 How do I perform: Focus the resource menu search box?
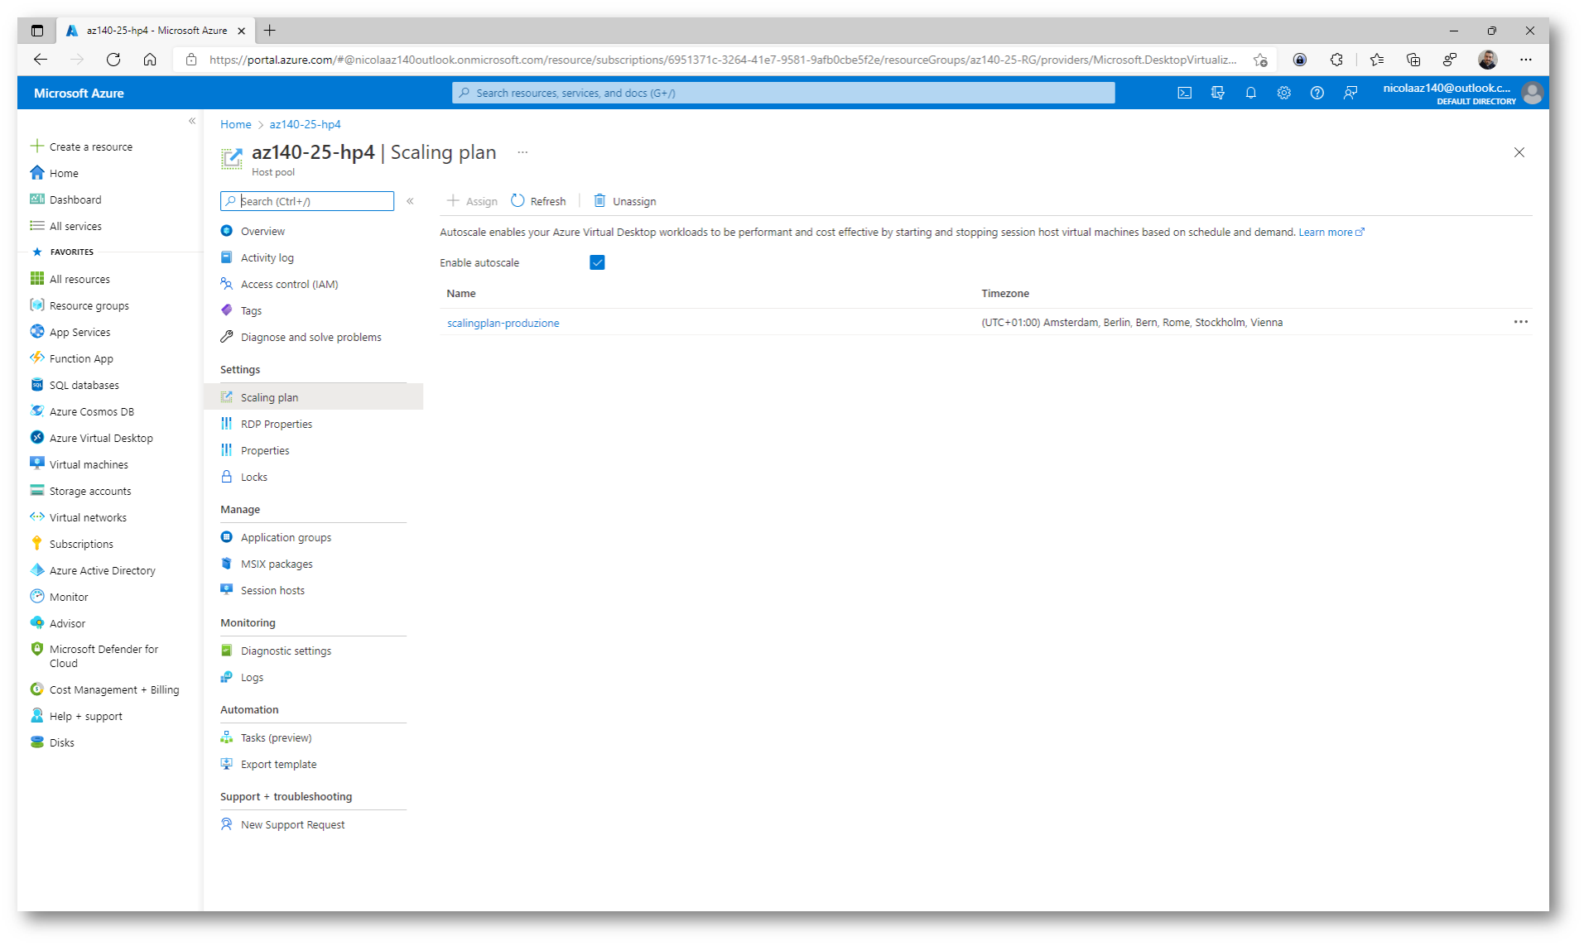point(307,201)
